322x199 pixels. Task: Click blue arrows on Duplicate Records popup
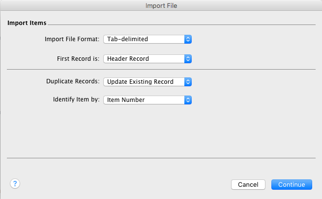click(187, 82)
